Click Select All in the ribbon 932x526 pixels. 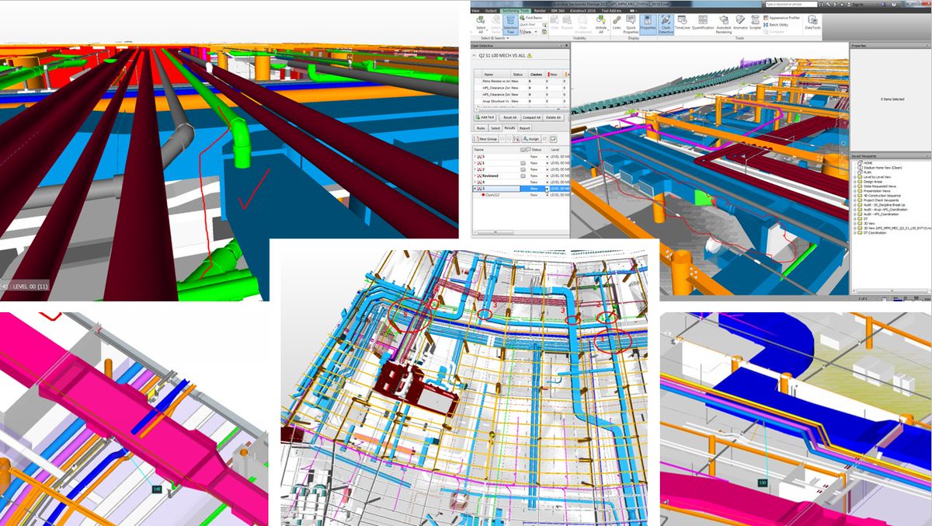481,24
